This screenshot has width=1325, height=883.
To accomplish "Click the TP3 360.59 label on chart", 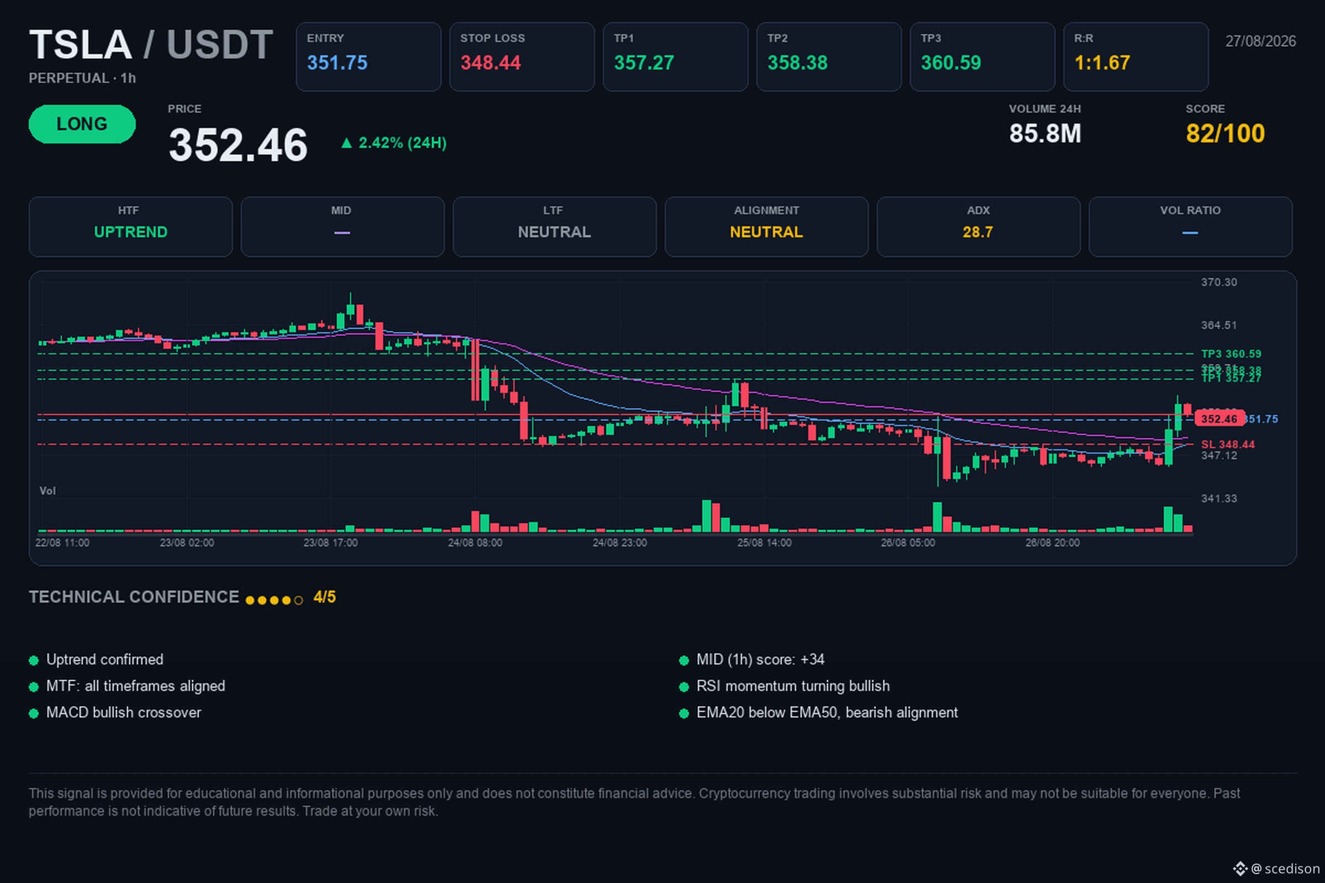I will point(1231,354).
